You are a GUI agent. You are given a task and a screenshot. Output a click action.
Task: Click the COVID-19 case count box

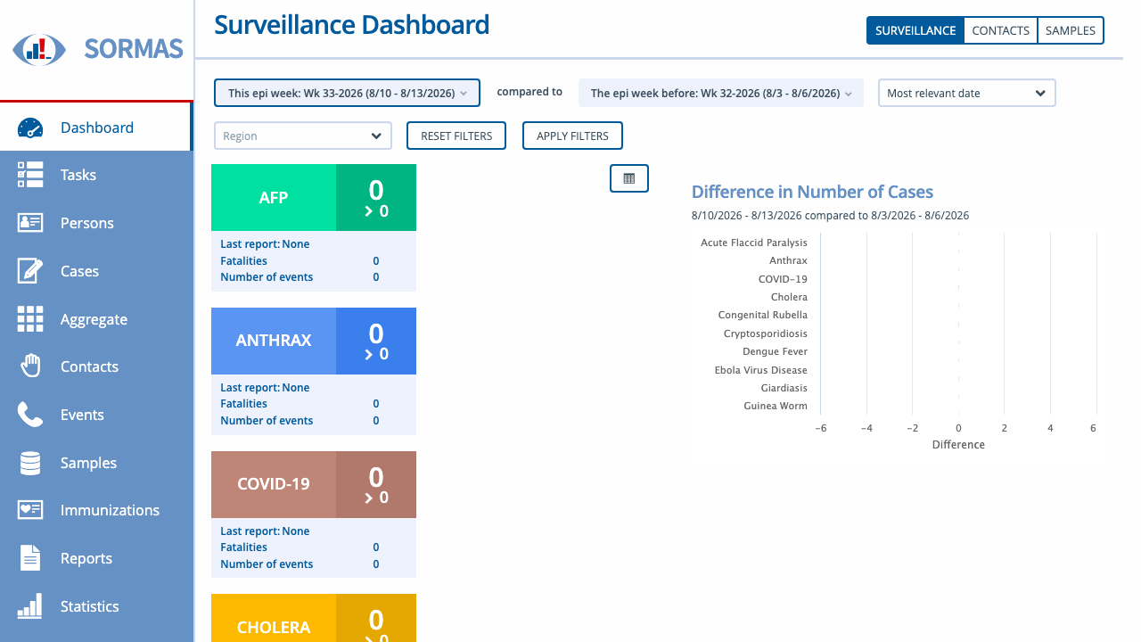click(376, 484)
